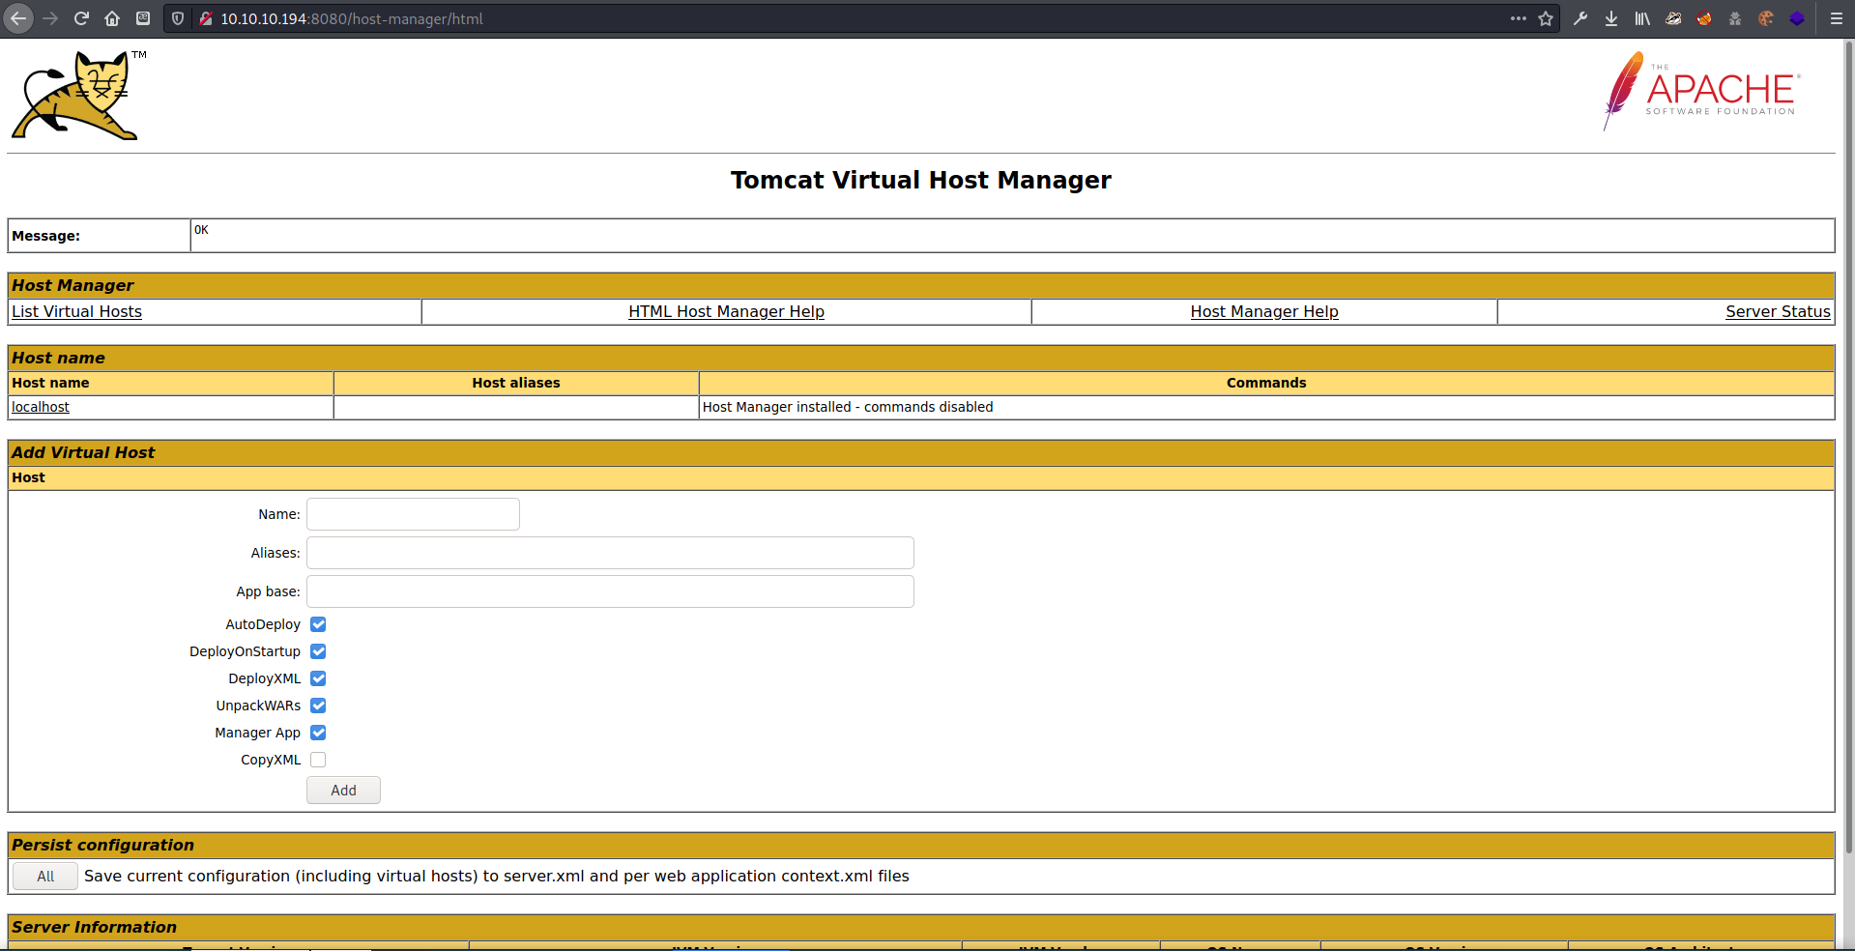Disable the Manager App checkbox
The height and width of the screenshot is (951, 1855).
318,733
